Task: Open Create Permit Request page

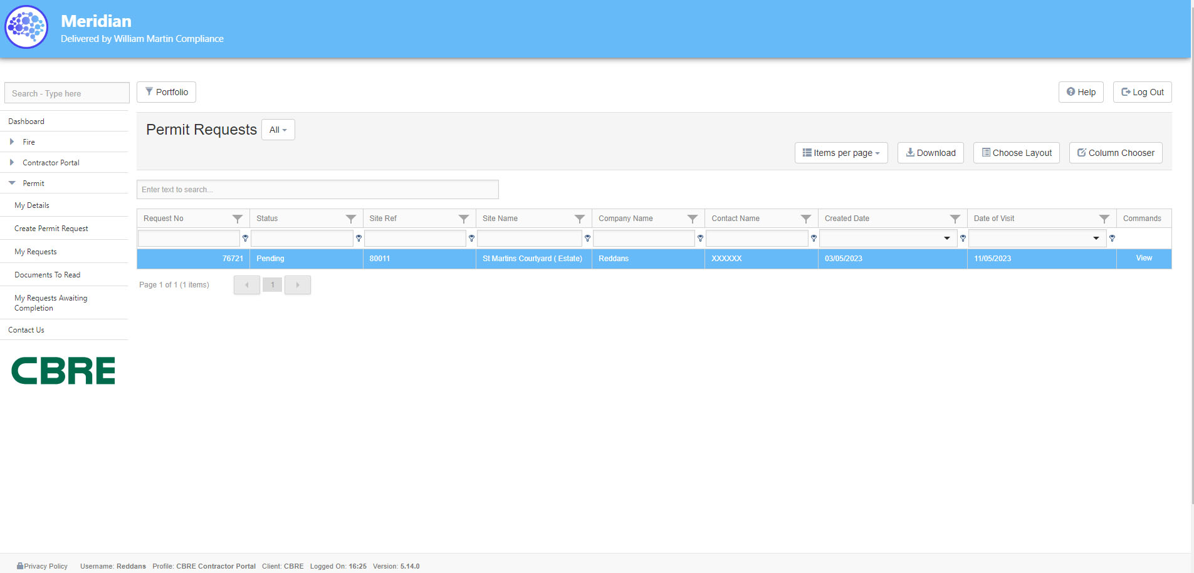Action: [51, 229]
